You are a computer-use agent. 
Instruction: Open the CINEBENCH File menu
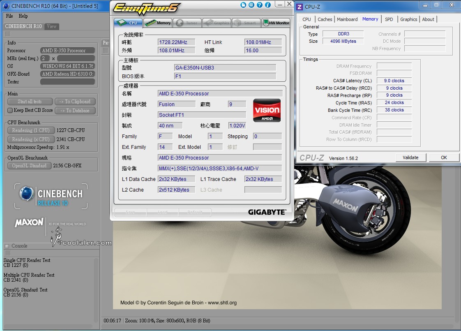9,16
